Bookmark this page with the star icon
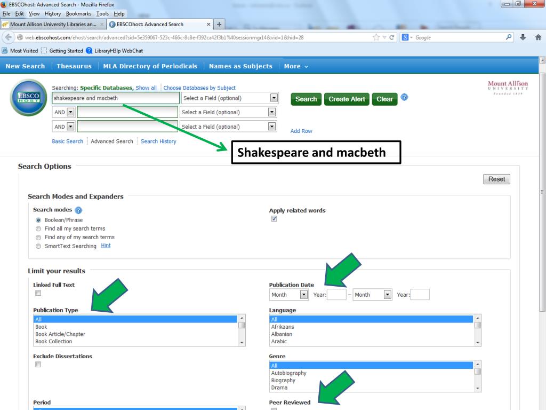The height and width of the screenshot is (410, 546). click(376, 37)
